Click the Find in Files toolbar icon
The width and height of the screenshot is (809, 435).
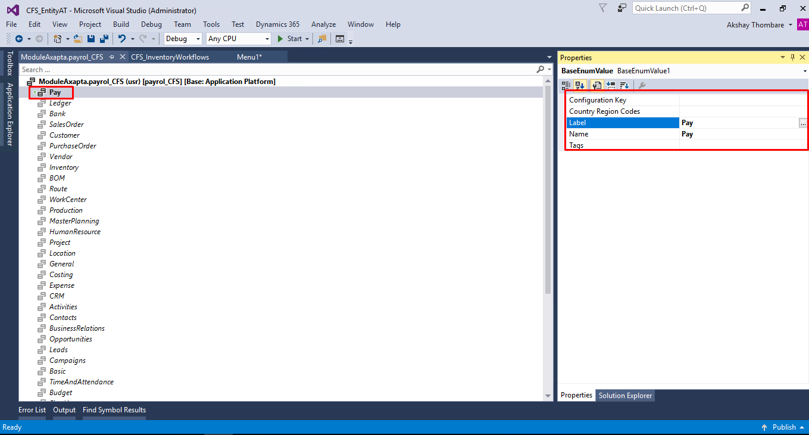(322, 39)
